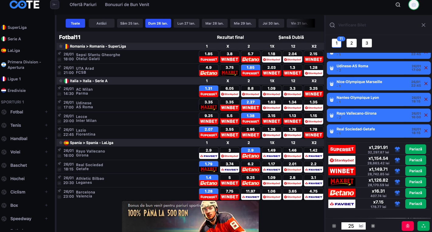The height and width of the screenshot is (232, 432).
Task: Open stats chart for Udinese match
Action: (x=60, y=107)
